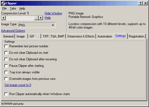Enable Overwrite images from previous runs
The height and width of the screenshot is (107, 149).
(x=6, y=79)
